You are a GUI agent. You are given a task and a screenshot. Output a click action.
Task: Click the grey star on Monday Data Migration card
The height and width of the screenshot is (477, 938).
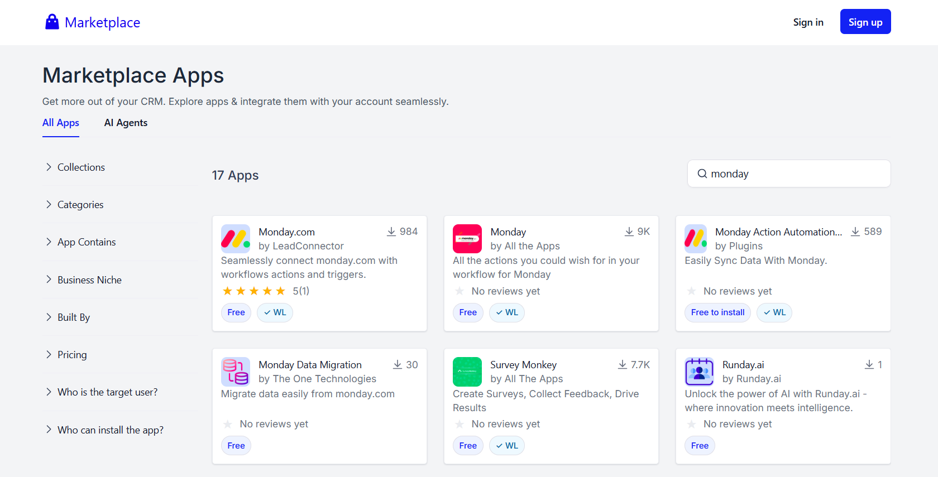pyautogui.click(x=228, y=424)
